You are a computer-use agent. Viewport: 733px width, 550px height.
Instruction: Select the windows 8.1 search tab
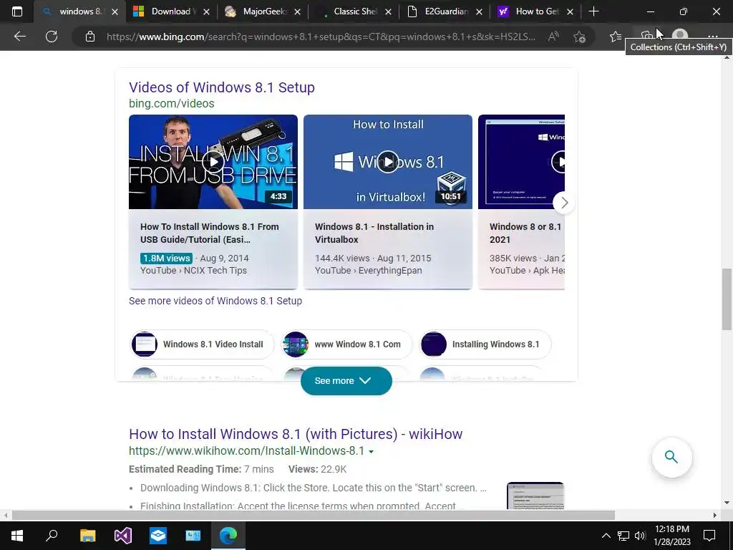79,11
